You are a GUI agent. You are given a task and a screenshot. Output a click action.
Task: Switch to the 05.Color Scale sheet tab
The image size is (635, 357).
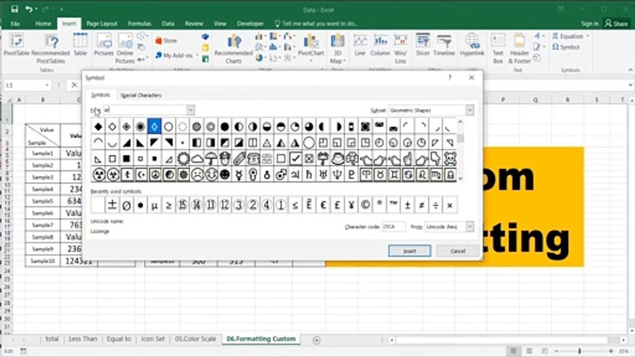[x=195, y=339]
